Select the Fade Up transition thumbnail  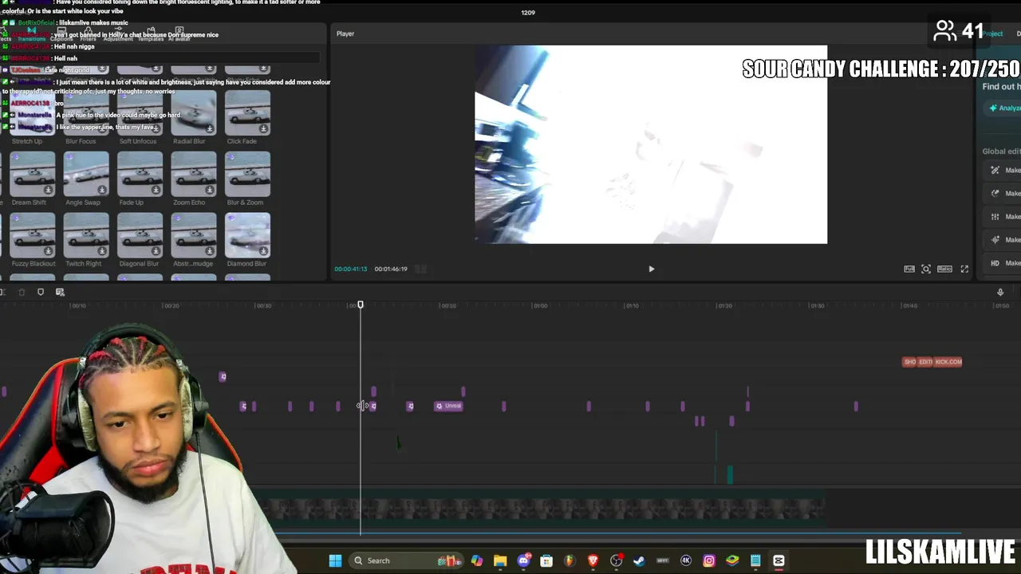140,173
